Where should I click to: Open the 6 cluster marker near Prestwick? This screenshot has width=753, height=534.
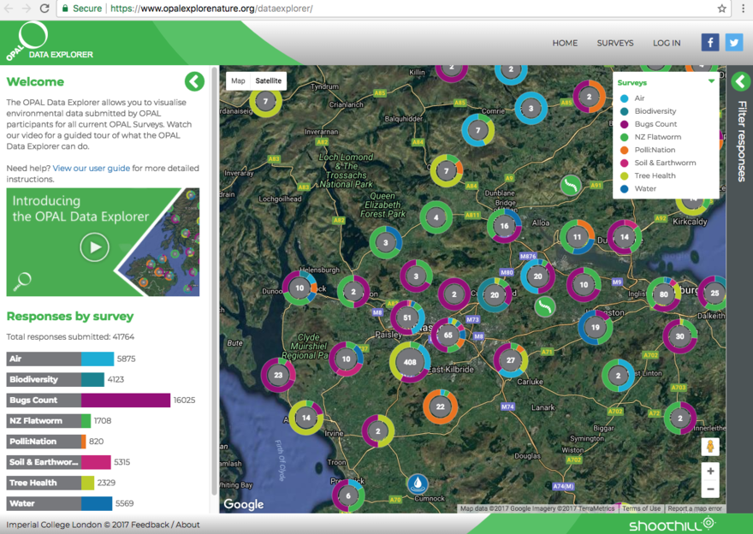[348, 496]
